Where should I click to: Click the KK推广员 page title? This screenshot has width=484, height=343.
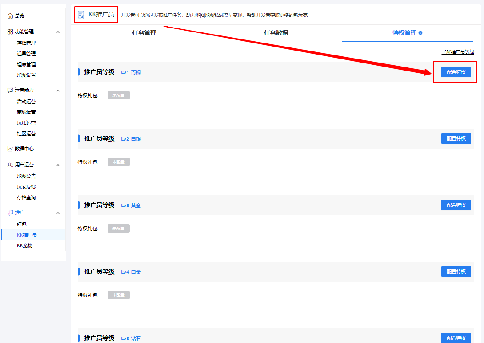point(101,14)
